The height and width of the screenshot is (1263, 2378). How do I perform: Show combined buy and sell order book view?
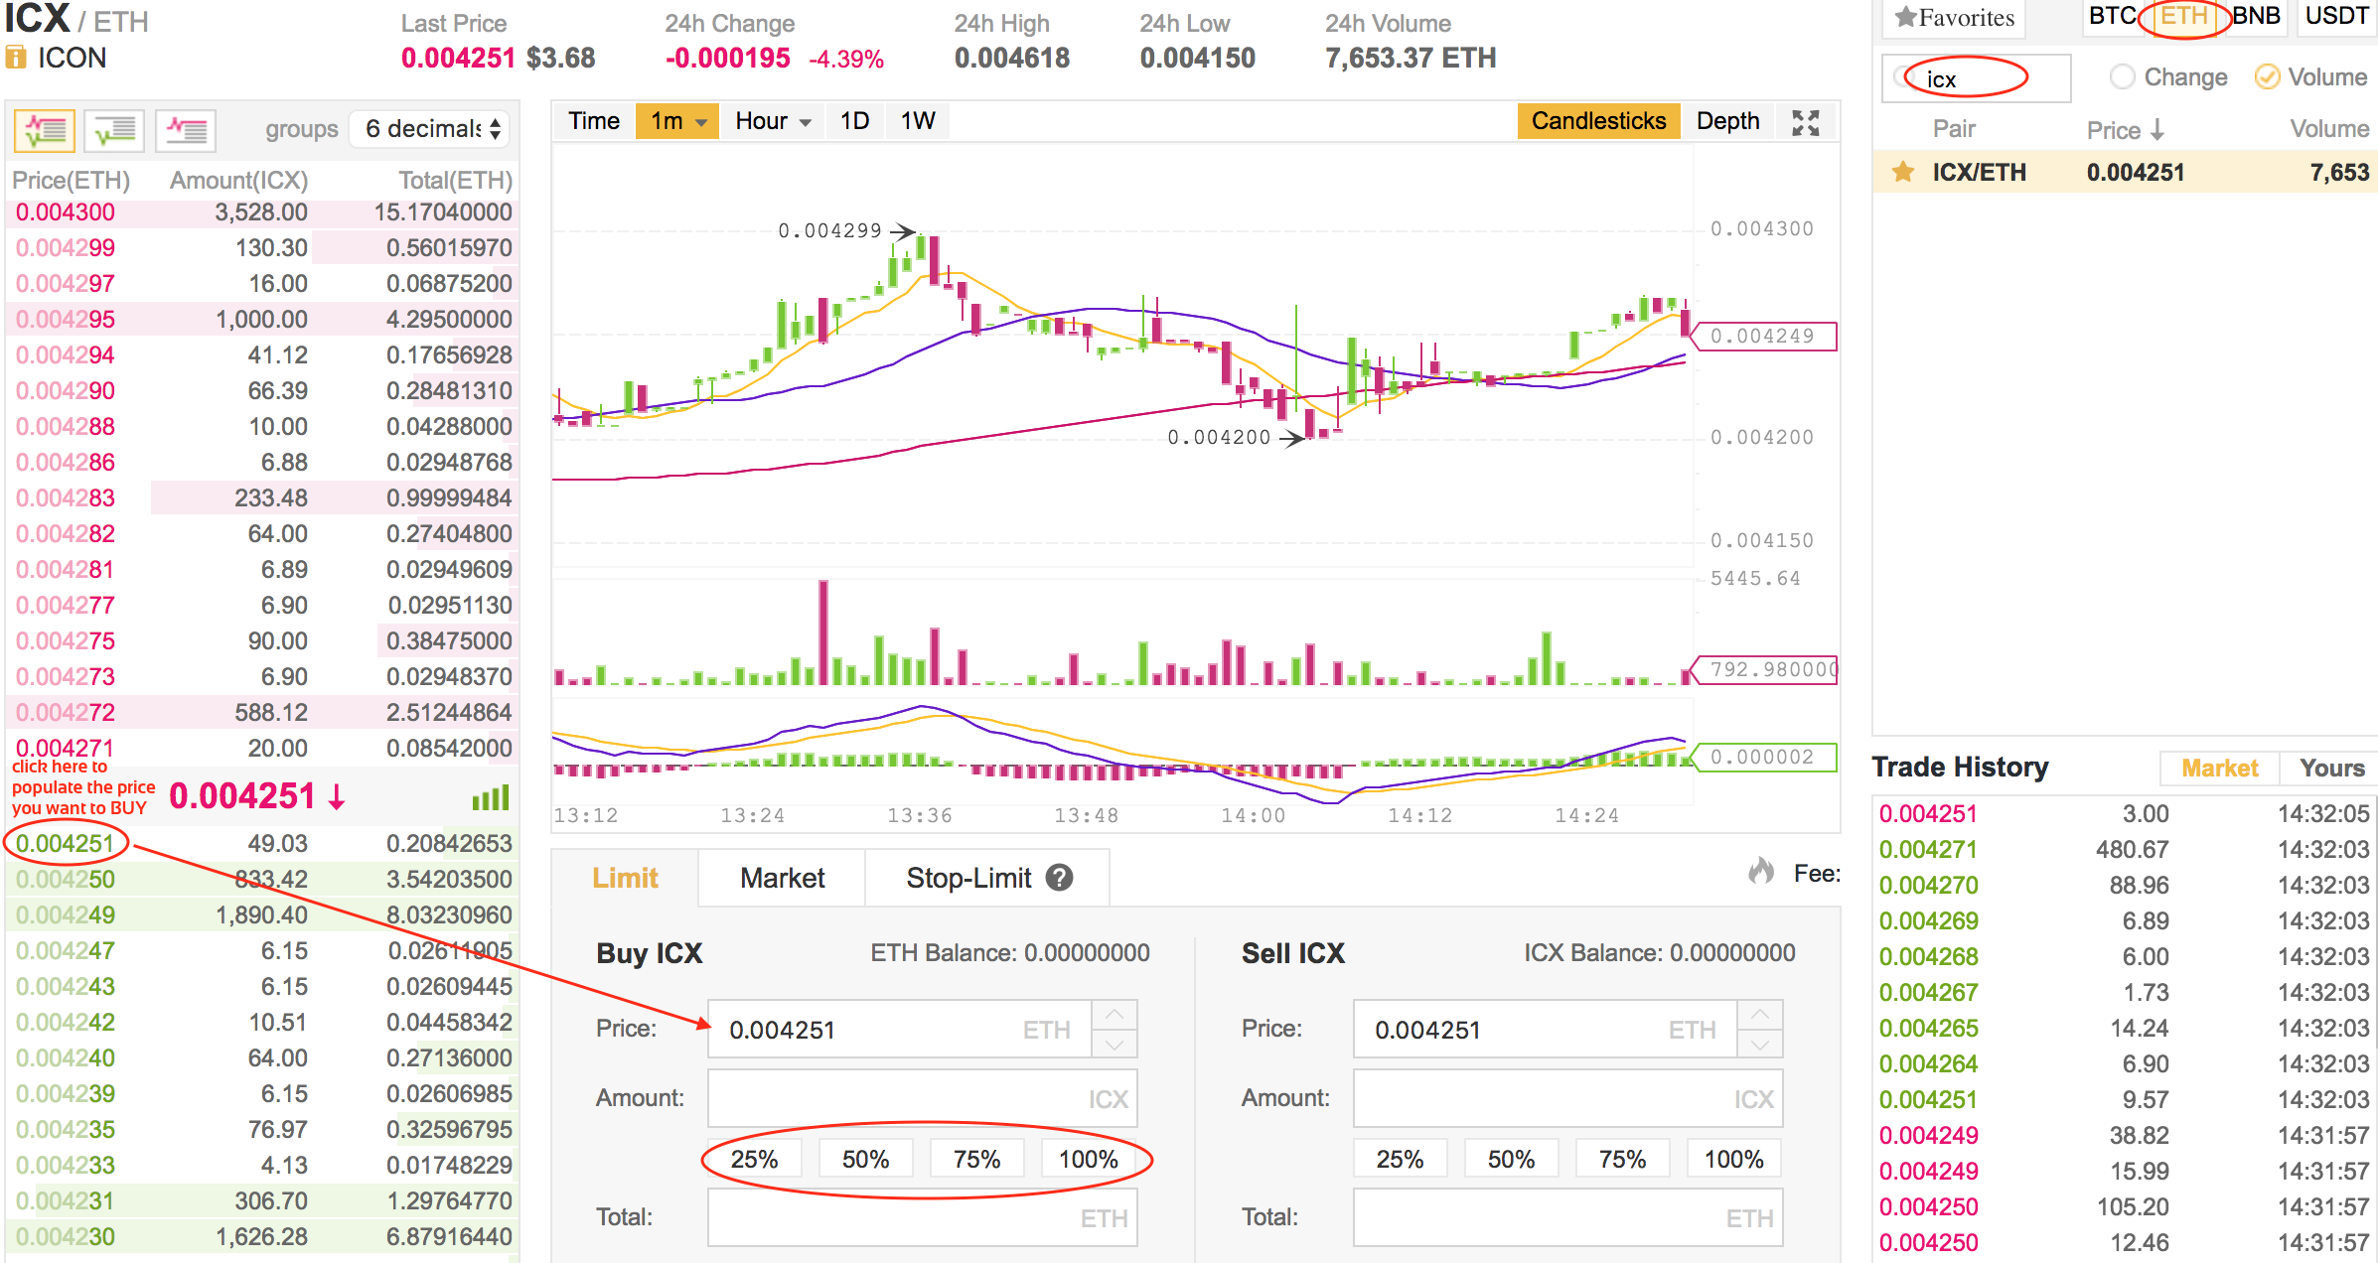pyautogui.click(x=45, y=130)
